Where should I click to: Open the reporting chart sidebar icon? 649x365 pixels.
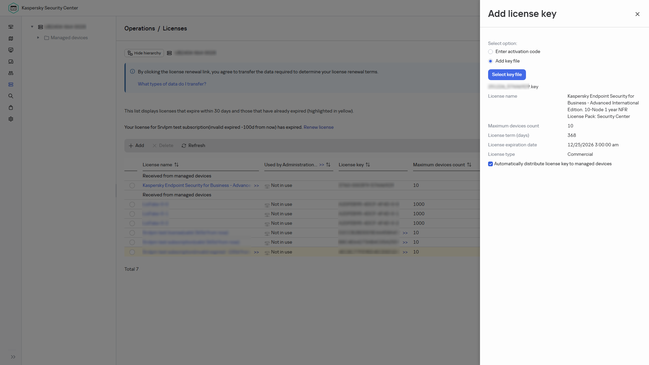pyautogui.click(x=11, y=50)
